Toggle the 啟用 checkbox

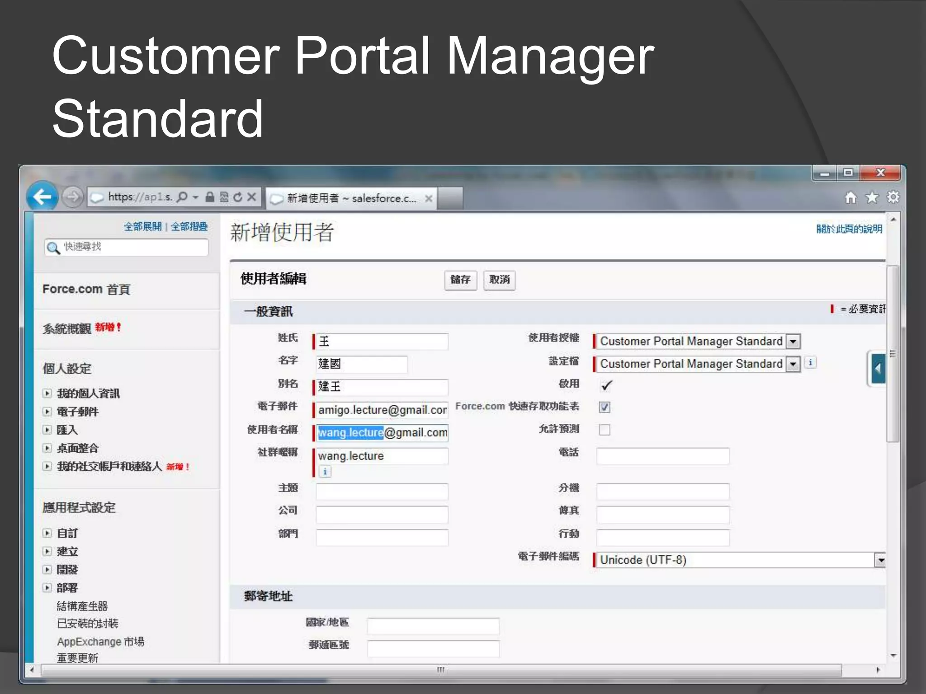coord(606,385)
